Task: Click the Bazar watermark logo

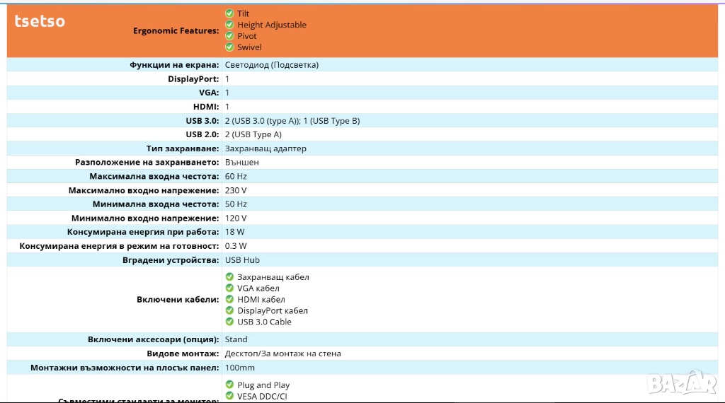Action: pyautogui.click(x=682, y=382)
